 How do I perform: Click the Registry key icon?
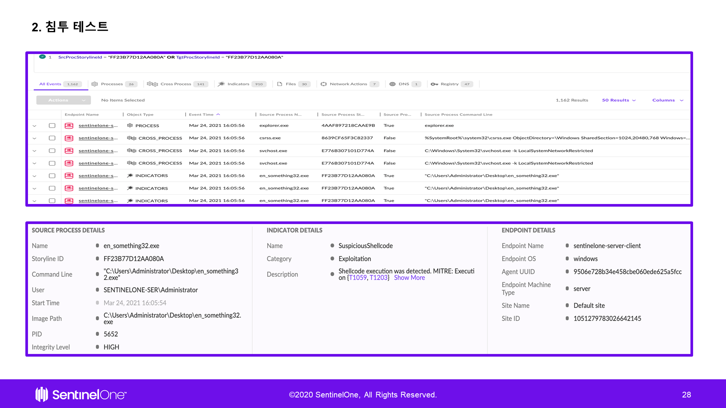coord(434,84)
